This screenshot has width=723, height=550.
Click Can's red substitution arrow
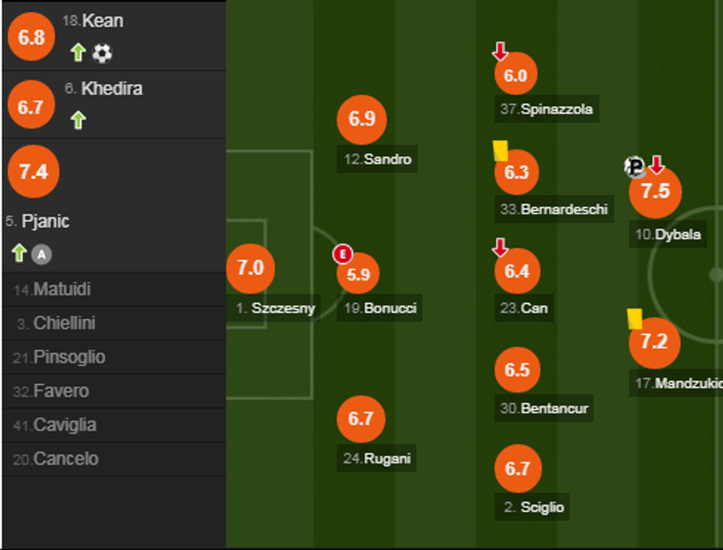coord(500,248)
